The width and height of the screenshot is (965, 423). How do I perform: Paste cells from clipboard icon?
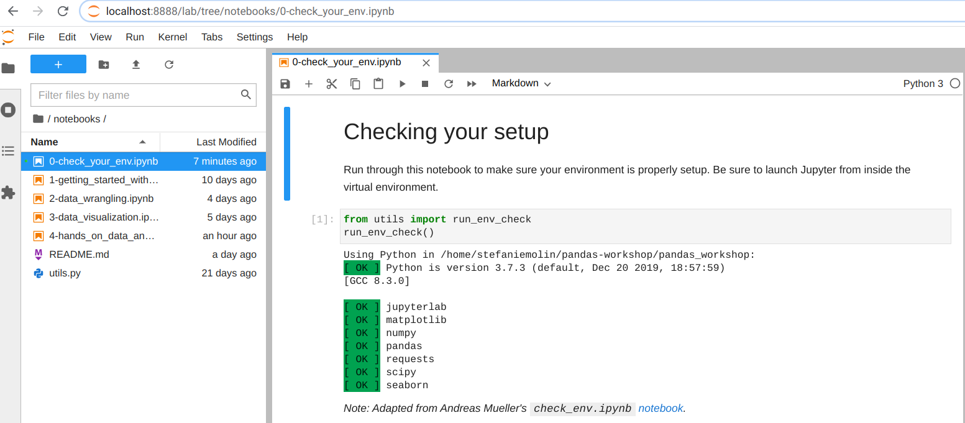(x=378, y=84)
